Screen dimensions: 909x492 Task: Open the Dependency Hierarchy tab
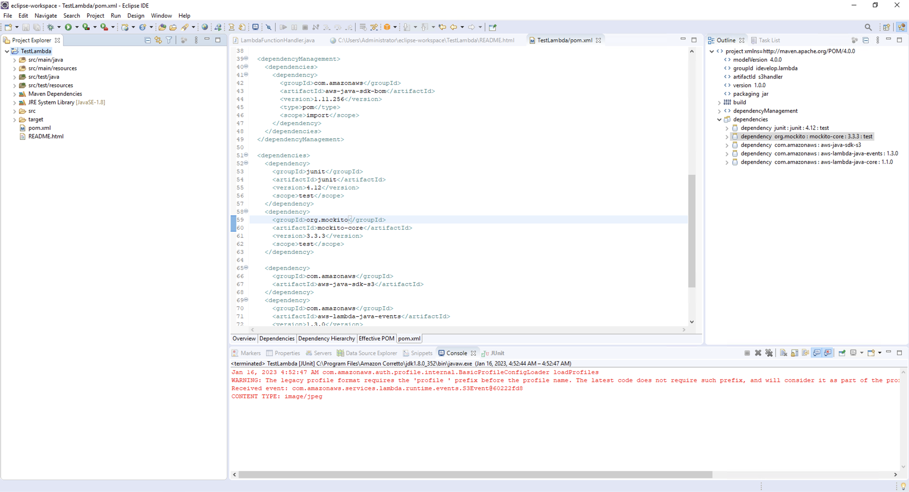[x=326, y=339]
